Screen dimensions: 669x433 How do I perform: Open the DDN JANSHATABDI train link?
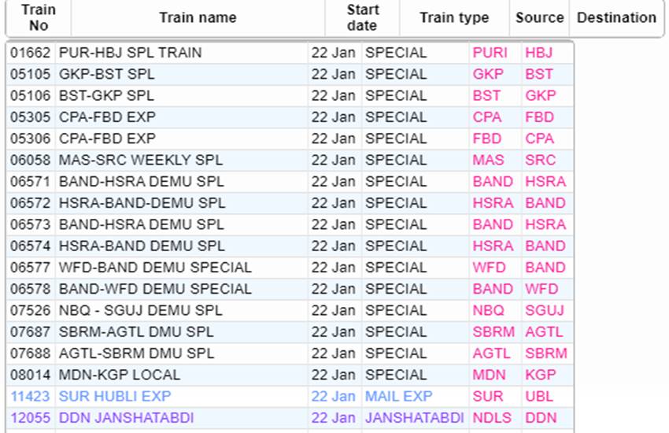pos(126,417)
